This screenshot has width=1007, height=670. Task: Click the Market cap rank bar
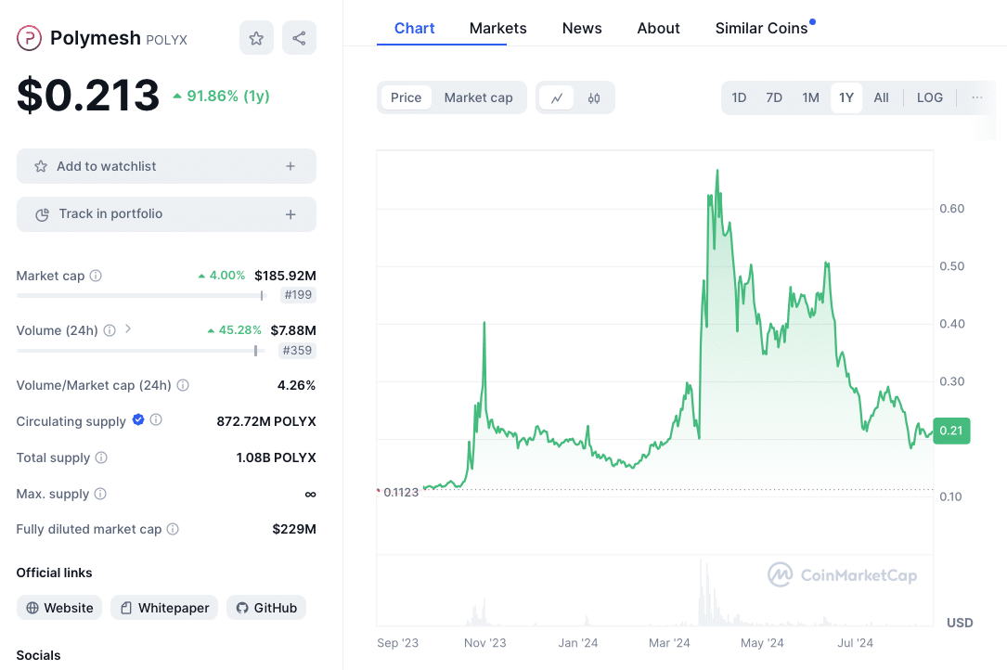pos(140,295)
